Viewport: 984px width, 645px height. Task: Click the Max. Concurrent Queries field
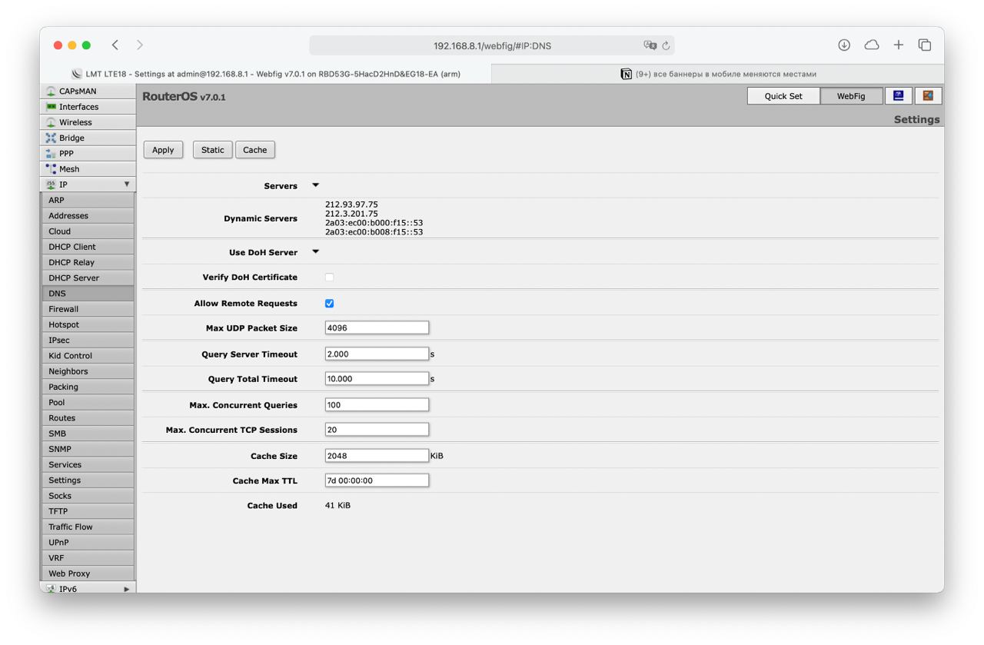point(377,404)
